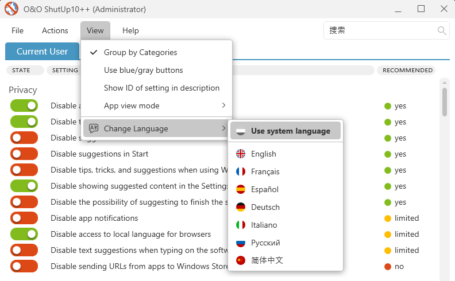Click the Russian flag icon
The image size is (455, 281).
(x=241, y=243)
